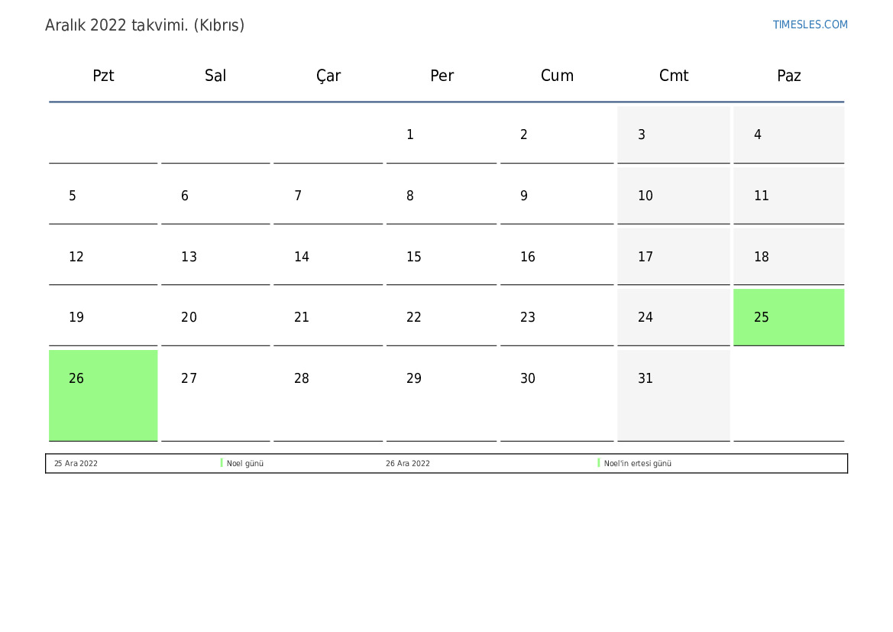
Task: Select day 14 in the calendar
Action: (328, 257)
